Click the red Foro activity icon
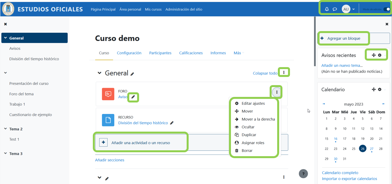 tap(108, 94)
